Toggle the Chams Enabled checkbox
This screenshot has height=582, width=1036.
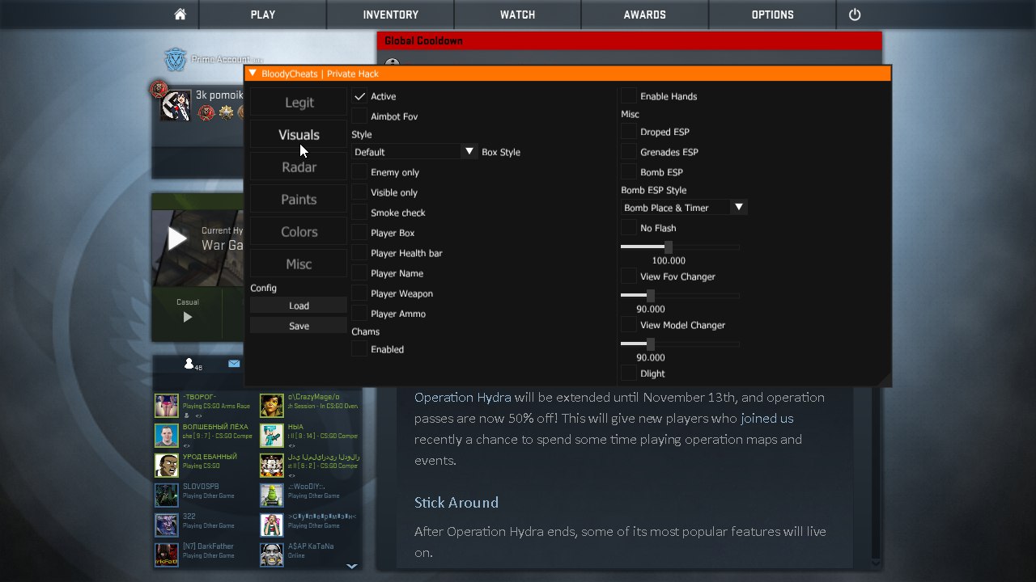(359, 349)
